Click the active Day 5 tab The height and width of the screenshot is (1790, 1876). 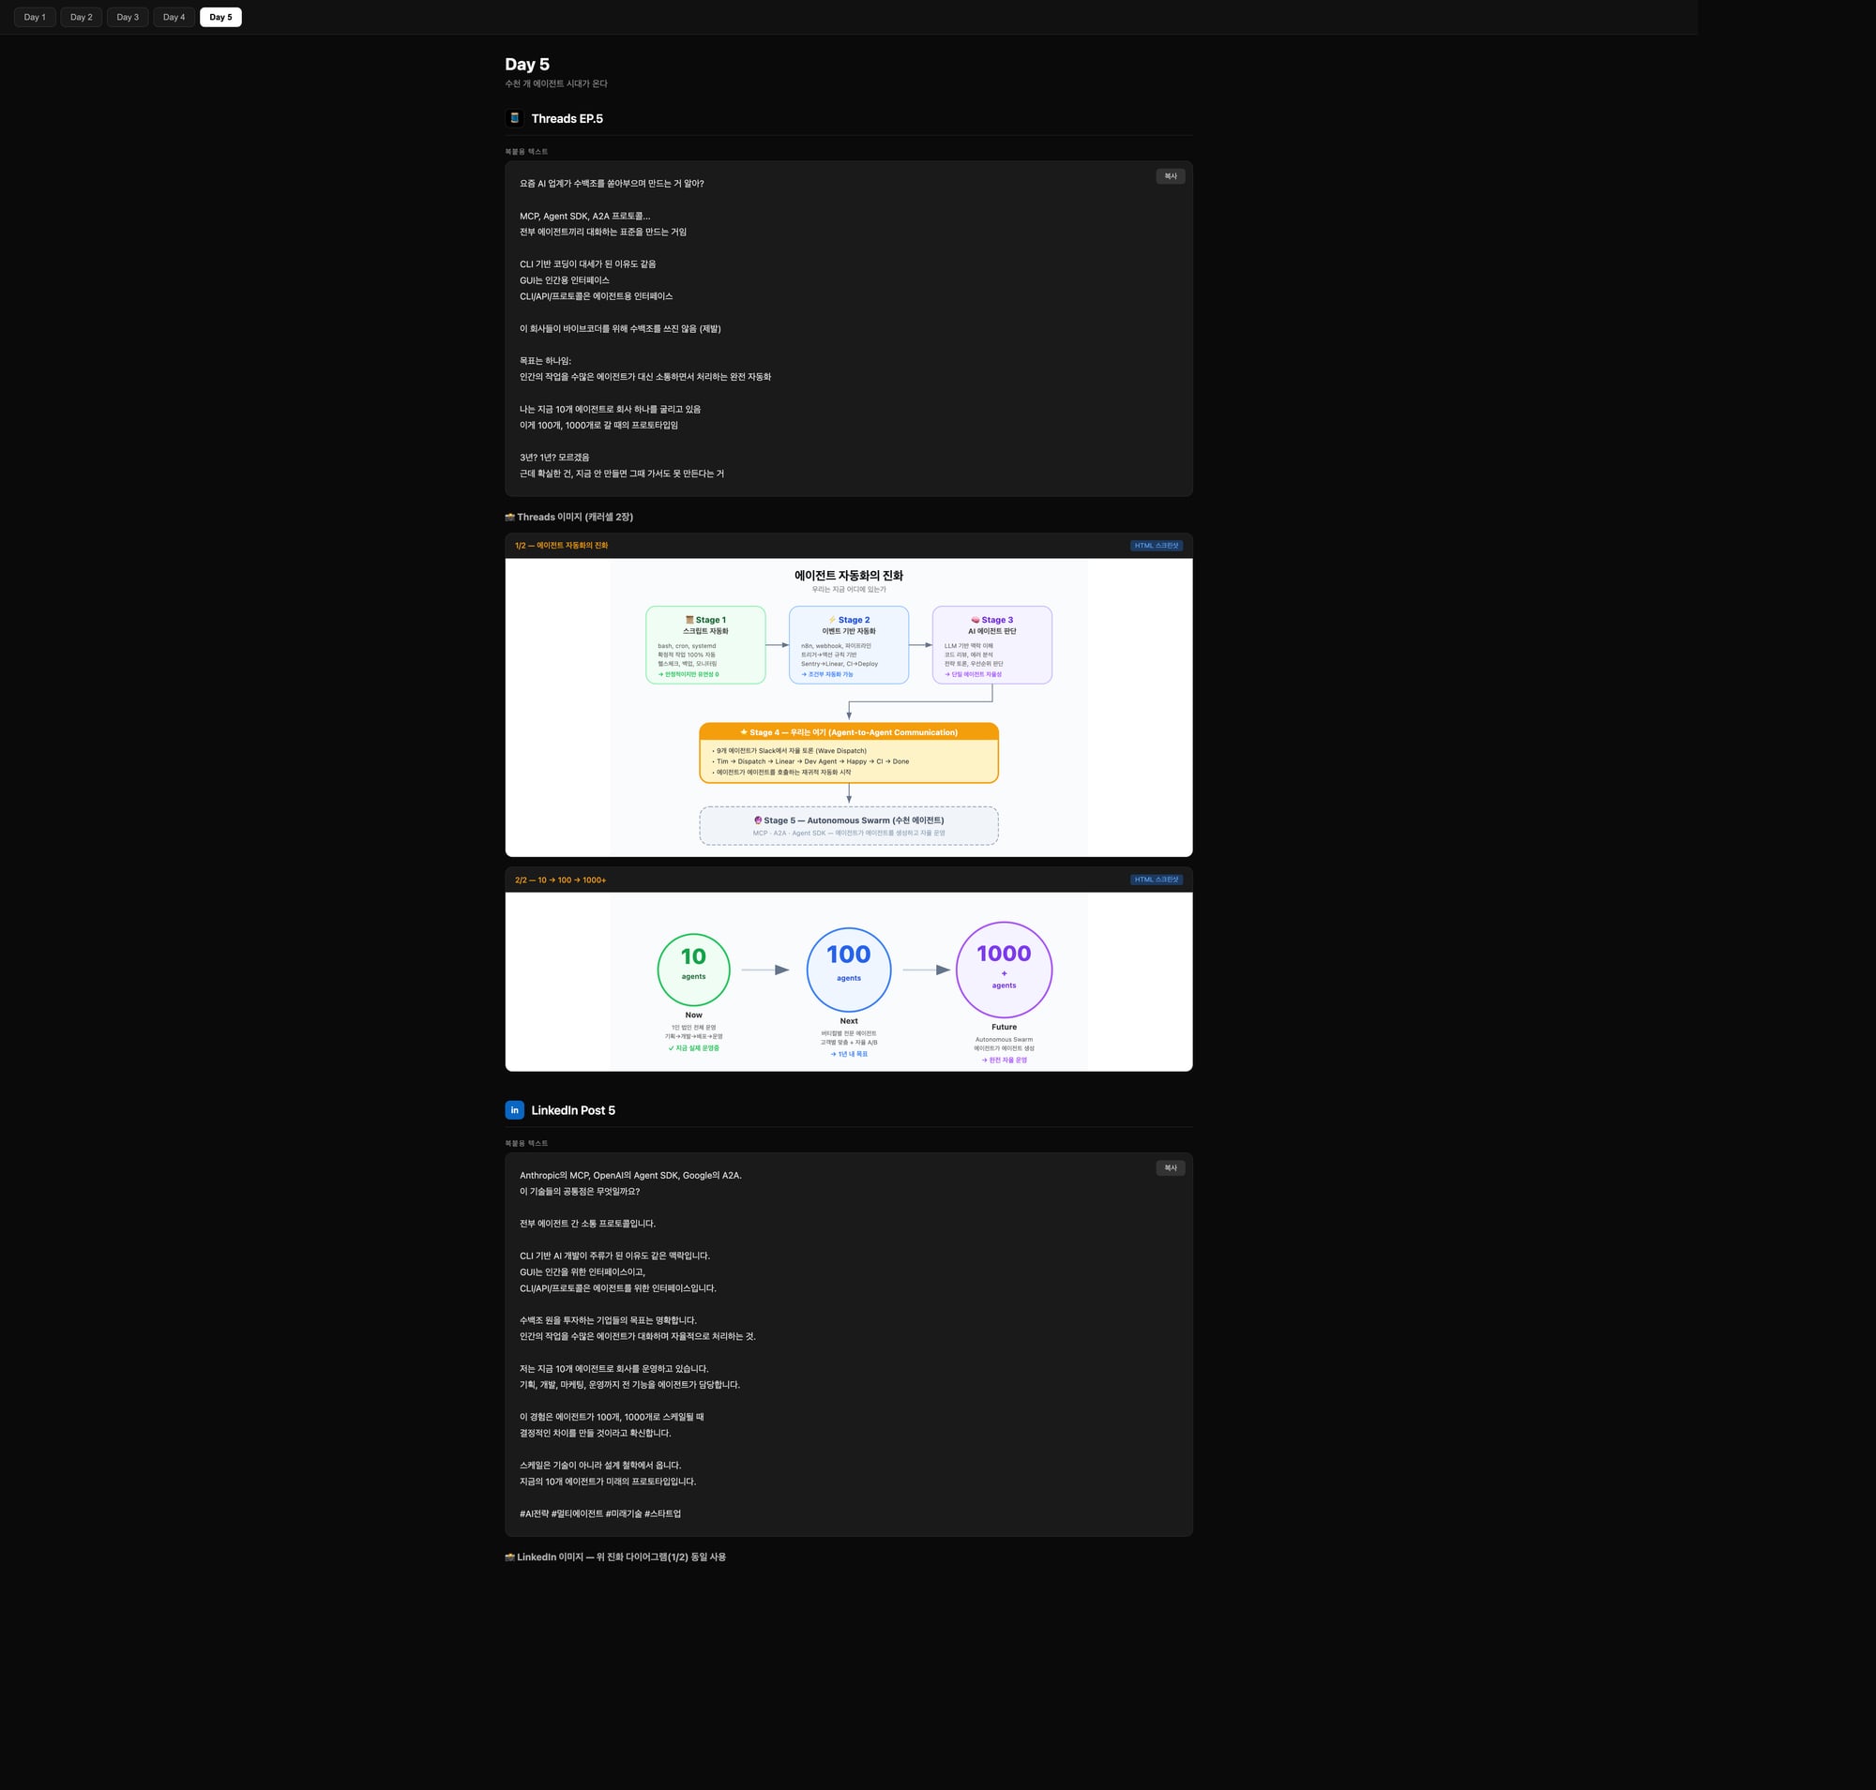click(x=220, y=17)
